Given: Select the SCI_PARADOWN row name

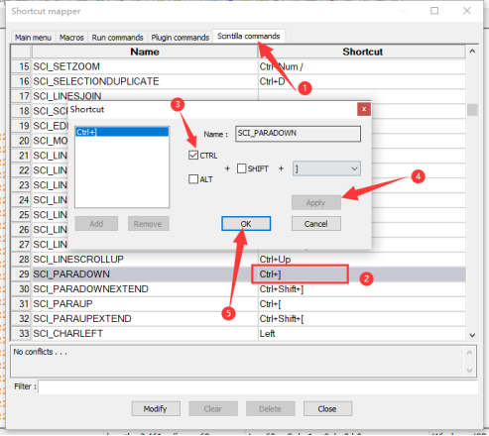Looking at the screenshot, I should tap(145, 273).
